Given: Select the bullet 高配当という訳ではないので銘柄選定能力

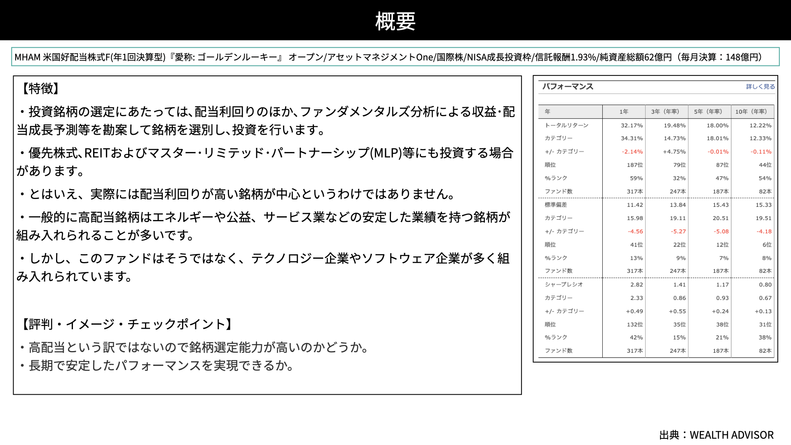Looking at the screenshot, I should [x=194, y=347].
